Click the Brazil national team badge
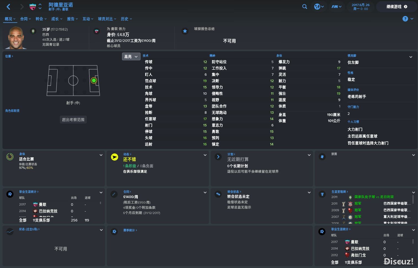The width and height of the screenshot is (418, 268). pyautogui.click(x=33, y=31)
